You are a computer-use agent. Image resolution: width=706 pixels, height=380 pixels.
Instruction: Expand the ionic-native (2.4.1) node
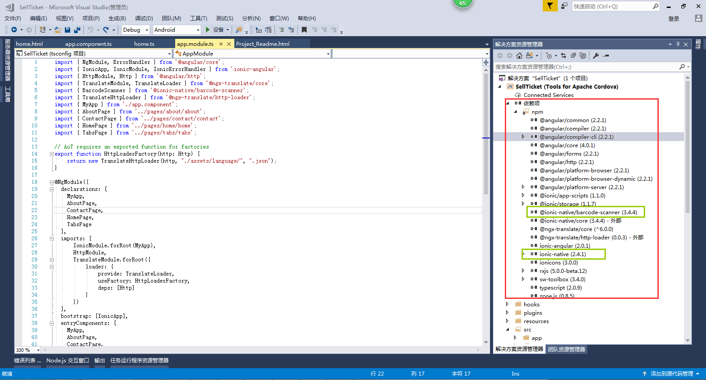pos(523,254)
